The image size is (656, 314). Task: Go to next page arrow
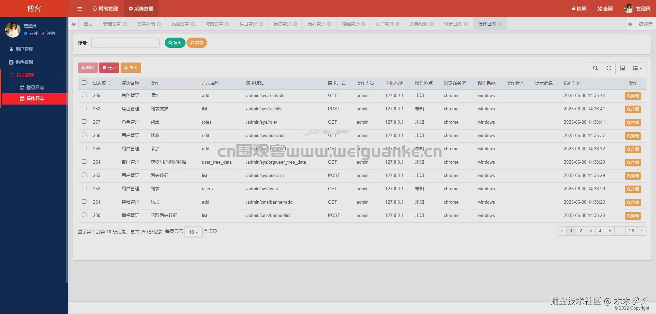point(642,231)
